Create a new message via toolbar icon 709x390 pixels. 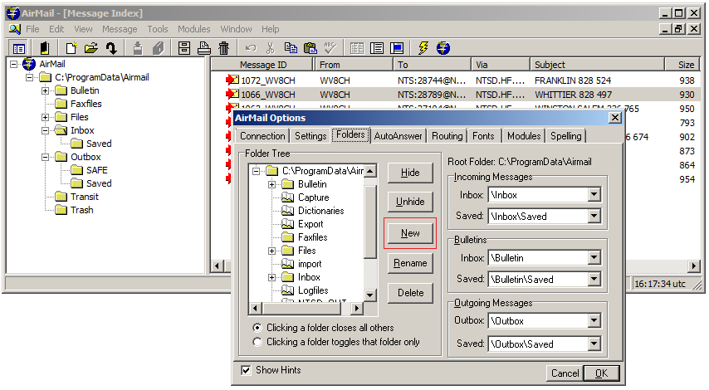(x=71, y=48)
